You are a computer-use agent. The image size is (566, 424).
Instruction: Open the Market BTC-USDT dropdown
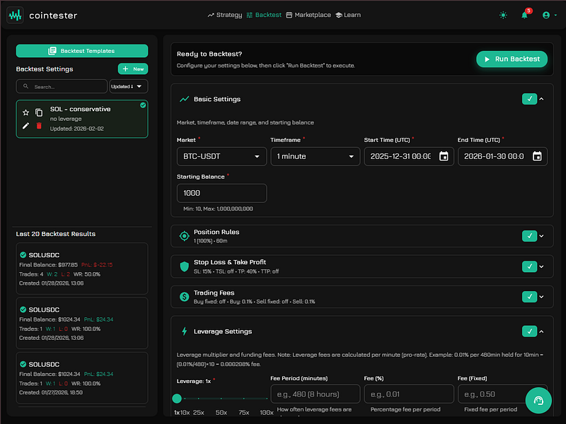(x=221, y=156)
